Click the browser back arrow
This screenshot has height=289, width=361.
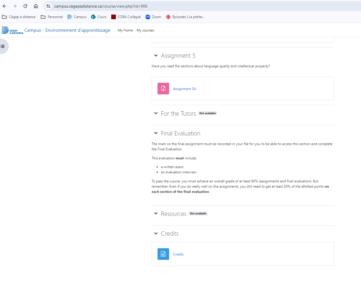tap(5, 6)
